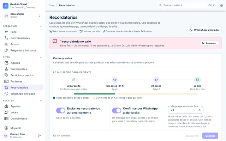Click the La cita green calendar marker

pyautogui.click(x=197, y=80)
